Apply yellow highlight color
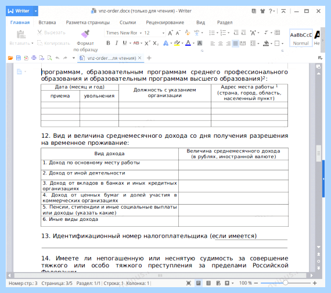 pos(177,43)
